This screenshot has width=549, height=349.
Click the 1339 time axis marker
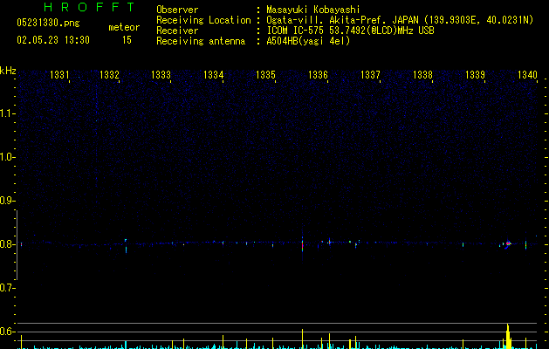tap(475, 74)
